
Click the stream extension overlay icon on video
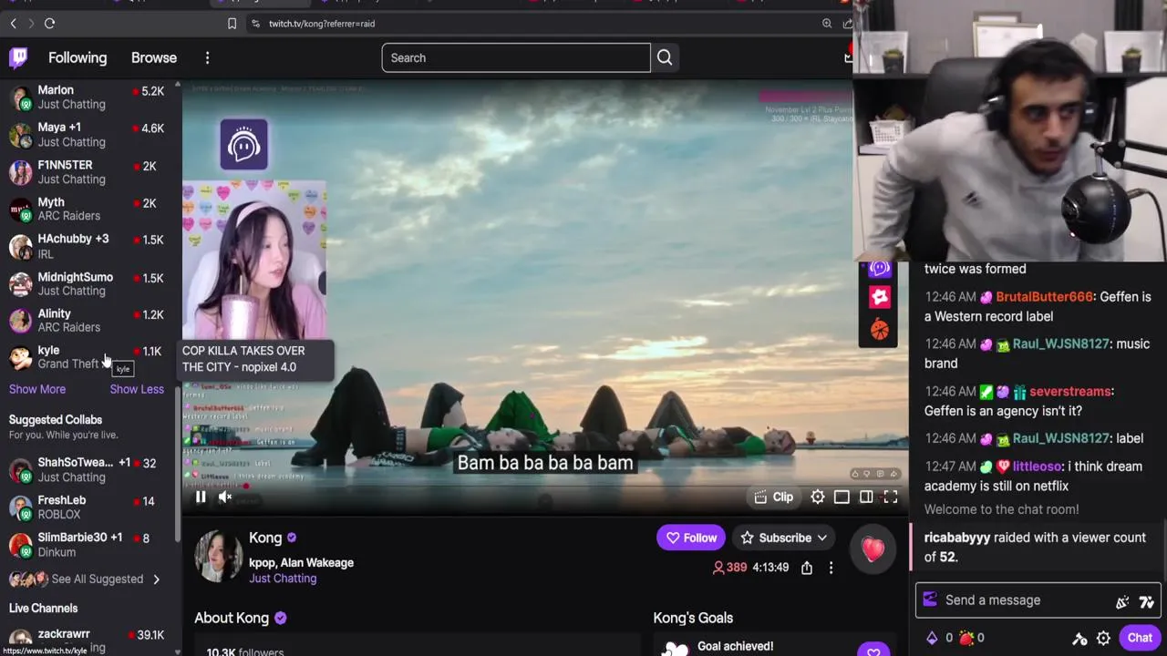click(243, 145)
